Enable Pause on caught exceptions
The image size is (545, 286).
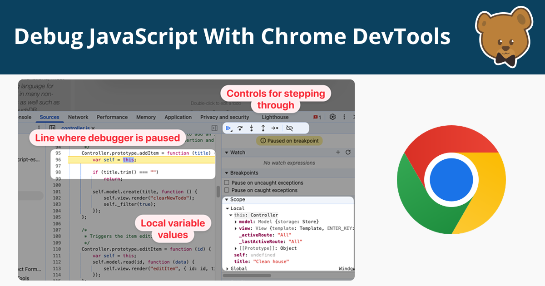pos(227,190)
